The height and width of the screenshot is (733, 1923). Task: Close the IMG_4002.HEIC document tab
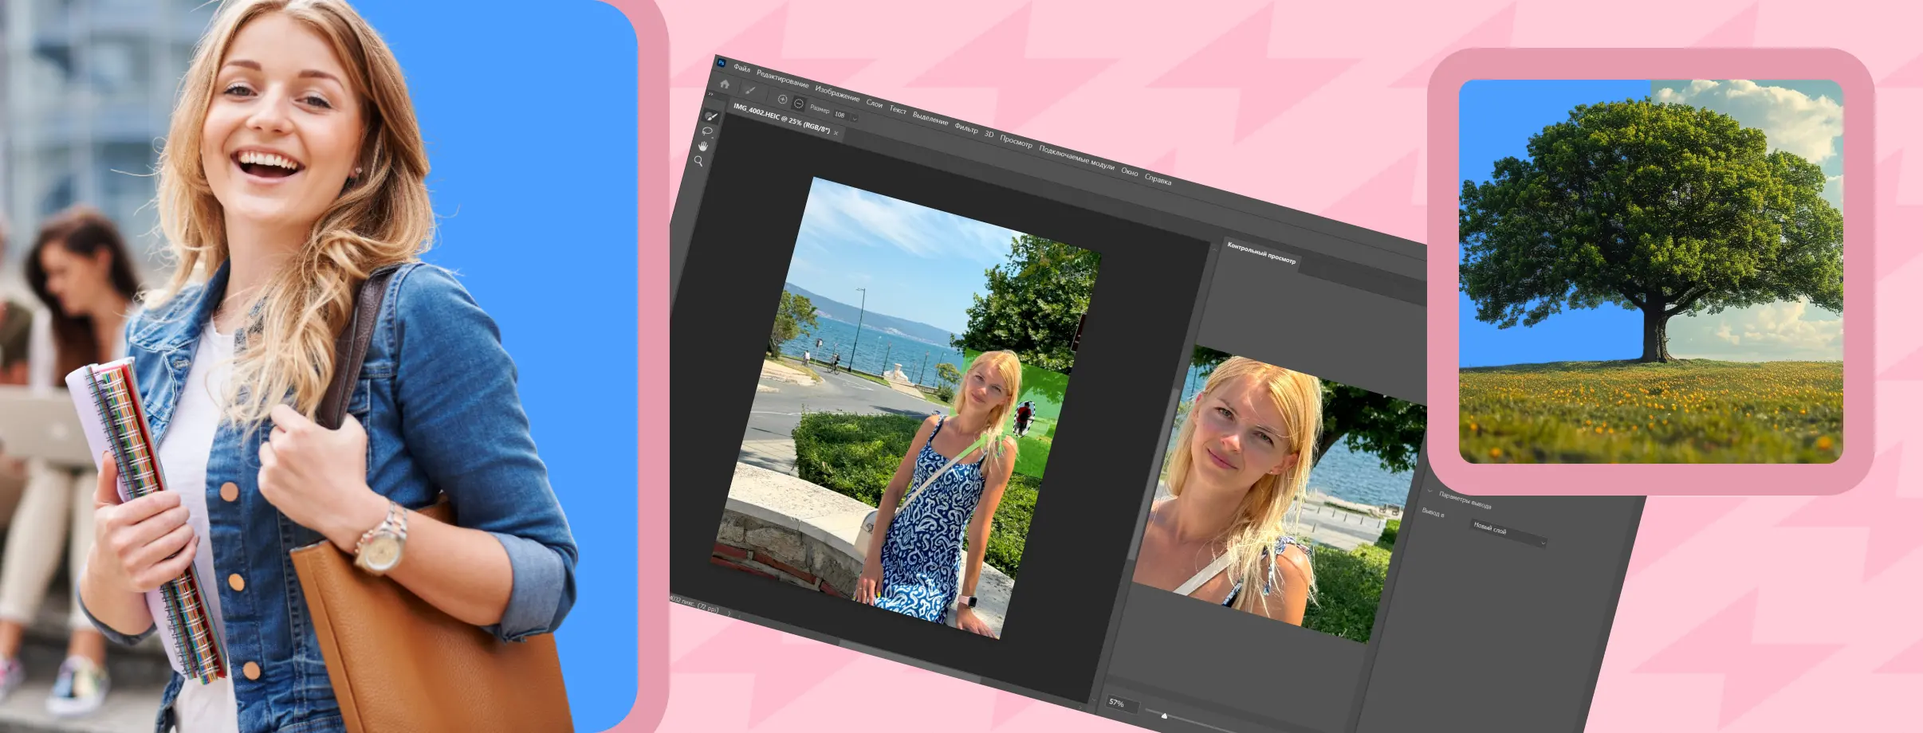coord(836,133)
